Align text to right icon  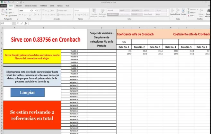coord(48,15)
